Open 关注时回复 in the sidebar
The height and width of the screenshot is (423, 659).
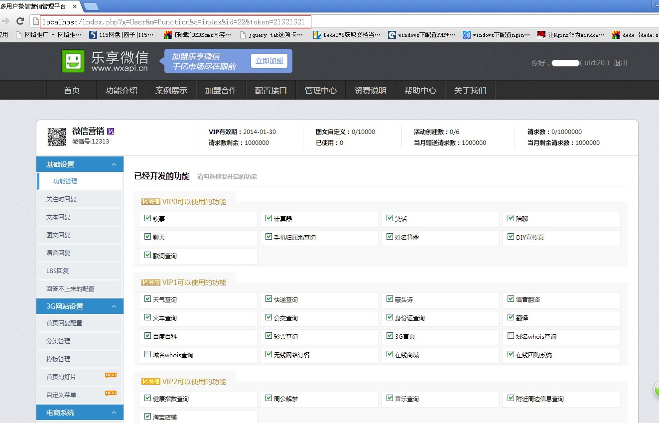pyautogui.click(x=80, y=199)
